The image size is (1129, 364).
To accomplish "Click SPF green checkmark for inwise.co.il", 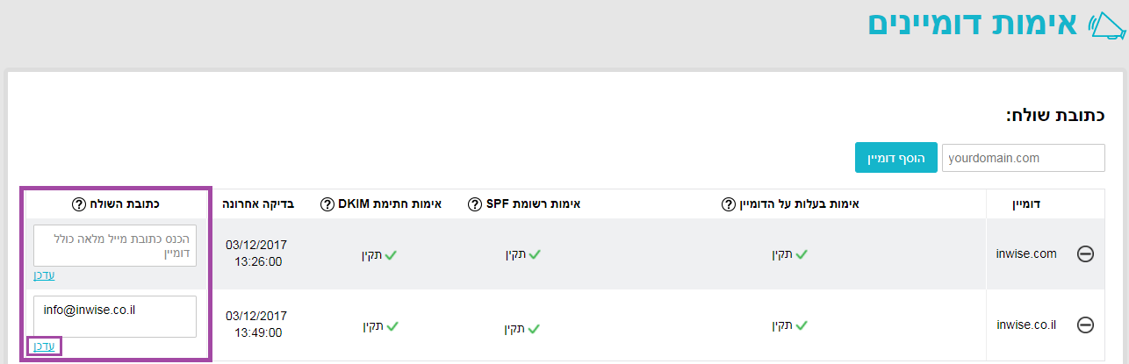I will coord(534,329).
